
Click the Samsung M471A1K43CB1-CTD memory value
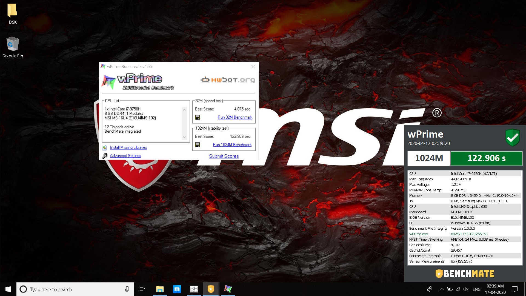[x=479, y=201]
